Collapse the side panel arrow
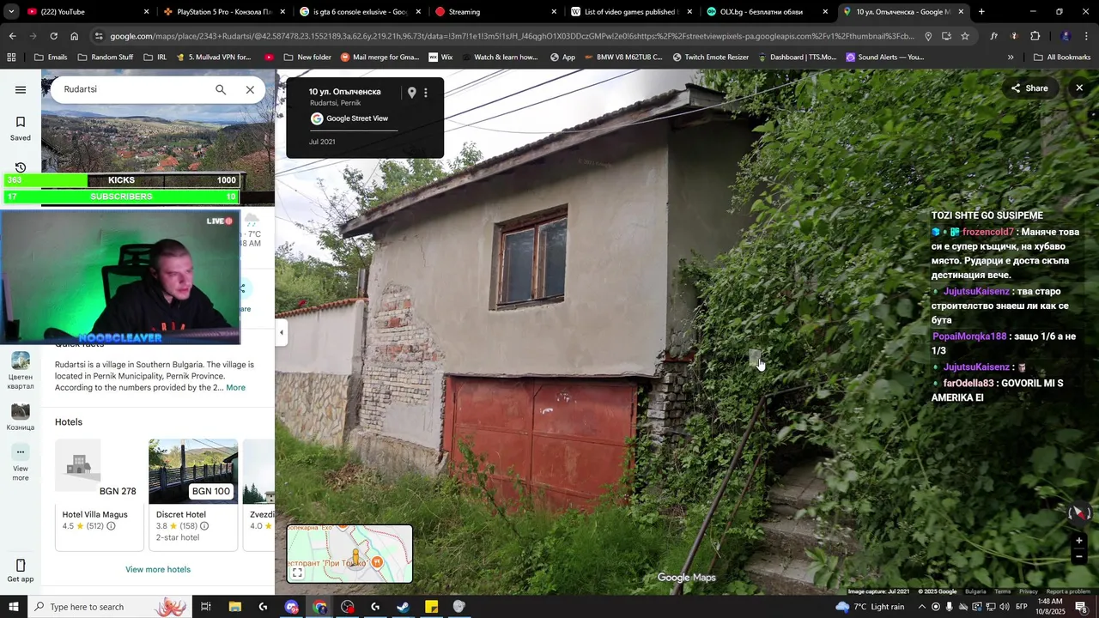Image resolution: width=1099 pixels, height=618 pixels. (282, 332)
